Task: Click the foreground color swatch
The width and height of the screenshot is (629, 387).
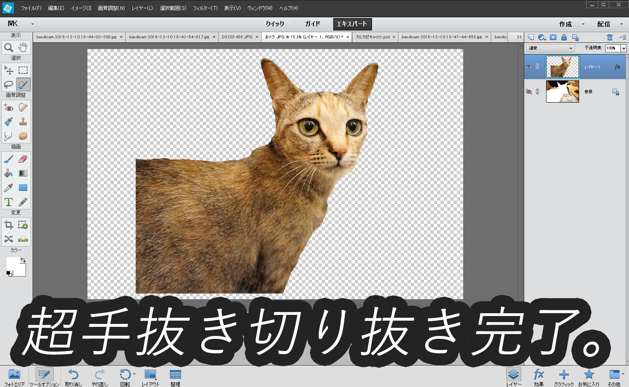Action: (x=13, y=264)
